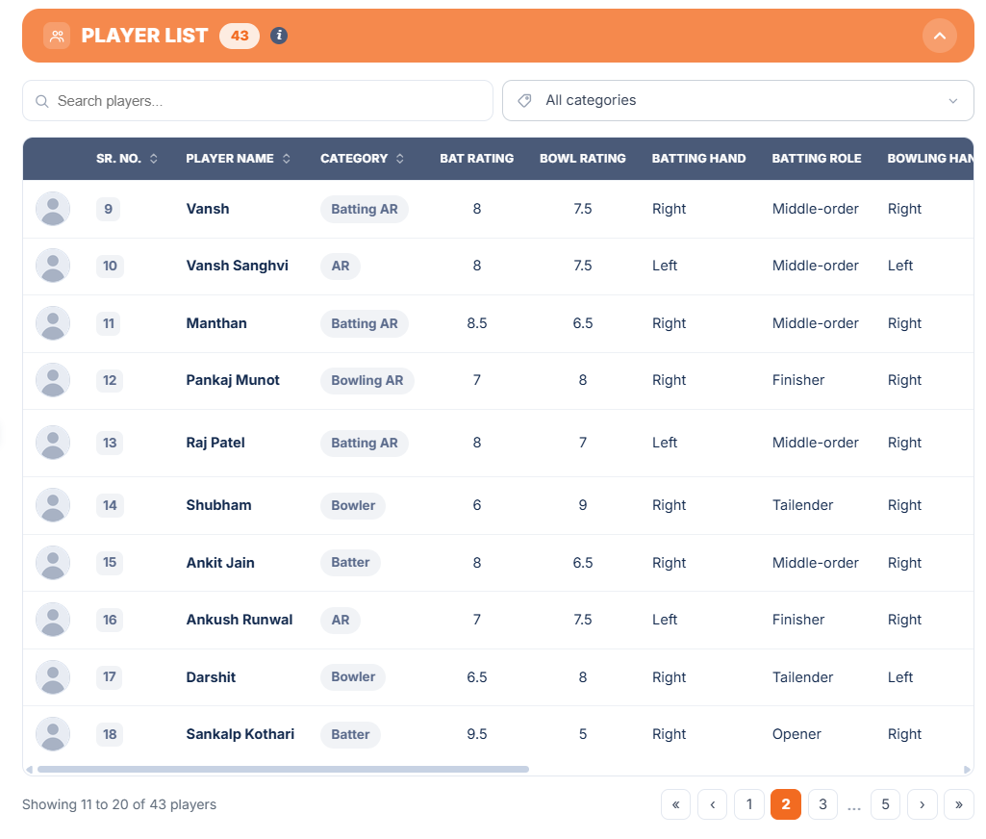Select player name Ankush Runwal

(x=239, y=620)
